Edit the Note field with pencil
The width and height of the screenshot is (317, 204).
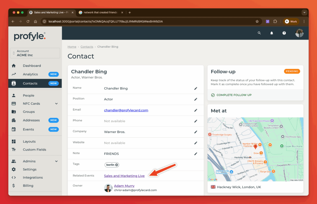coord(196,154)
